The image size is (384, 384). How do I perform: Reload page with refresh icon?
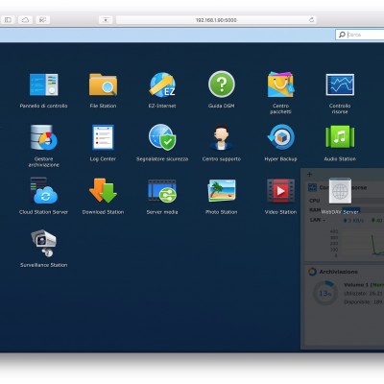tap(311, 20)
